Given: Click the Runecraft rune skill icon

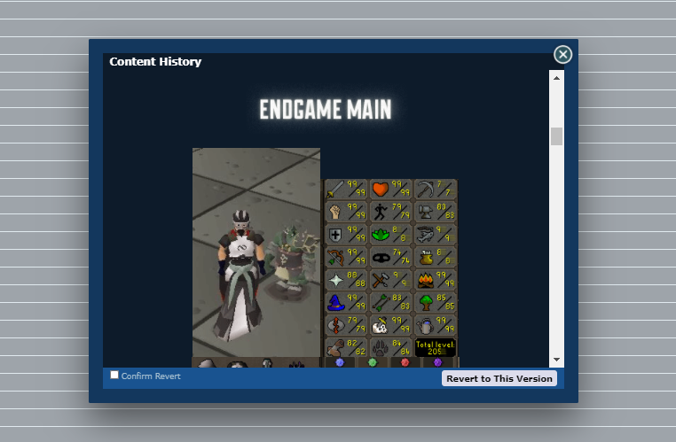Looking at the screenshot, I should 335,326.
